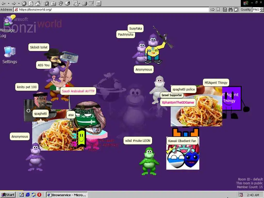Open the Favorites folder icon
Image resolution: width=264 pixels, height=198 pixels.
53,3
